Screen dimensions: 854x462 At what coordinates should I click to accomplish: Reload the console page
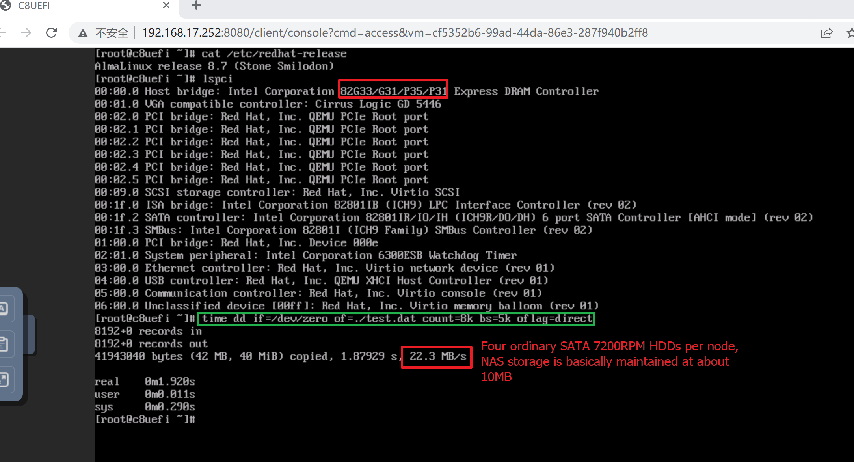pyautogui.click(x=52, y=33)
